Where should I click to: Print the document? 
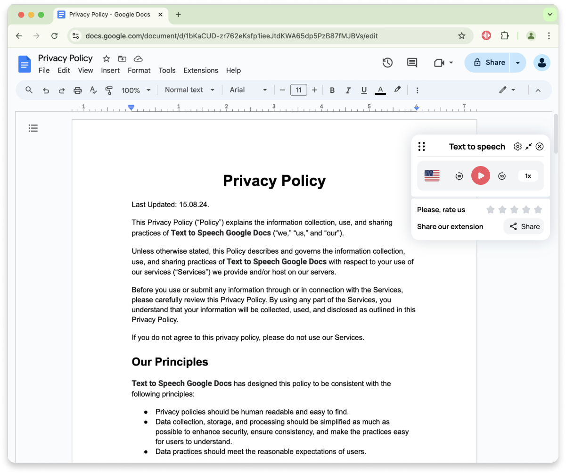point(78,90)
